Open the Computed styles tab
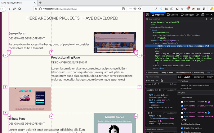214x133 pixels. 198,77
